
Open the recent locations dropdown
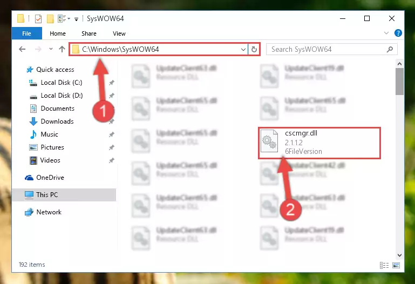tap(51, 49)
